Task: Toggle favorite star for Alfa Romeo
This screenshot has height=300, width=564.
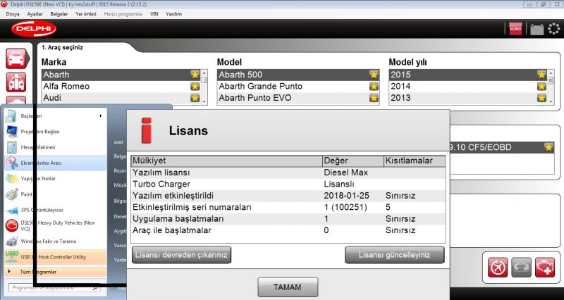Action: (195, 86)
